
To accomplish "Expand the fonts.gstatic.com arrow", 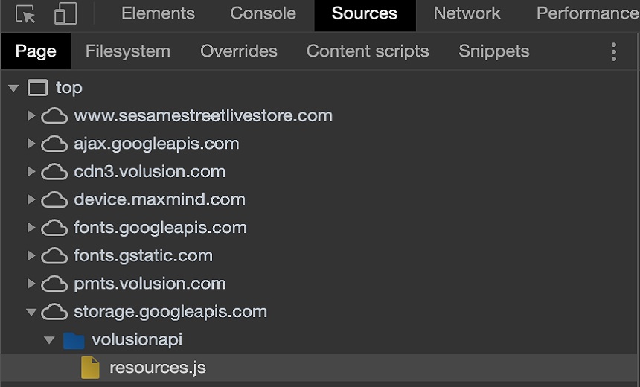I will pos(31,256).
